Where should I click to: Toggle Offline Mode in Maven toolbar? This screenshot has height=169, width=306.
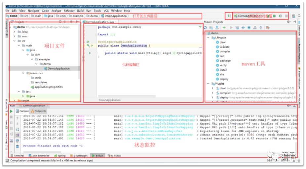243,27
